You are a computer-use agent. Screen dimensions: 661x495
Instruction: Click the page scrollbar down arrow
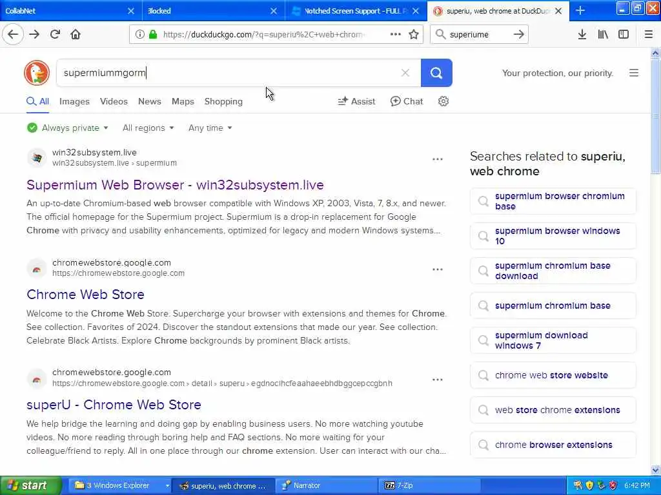coord(656,470)
